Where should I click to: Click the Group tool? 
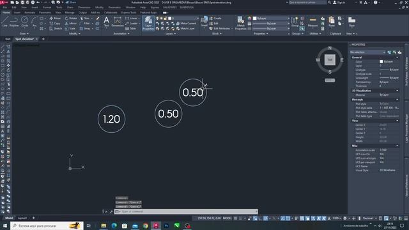coord(295,21)
